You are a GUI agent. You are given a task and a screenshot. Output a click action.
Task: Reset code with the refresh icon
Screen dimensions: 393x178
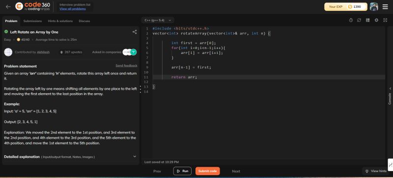pos(359,20)
